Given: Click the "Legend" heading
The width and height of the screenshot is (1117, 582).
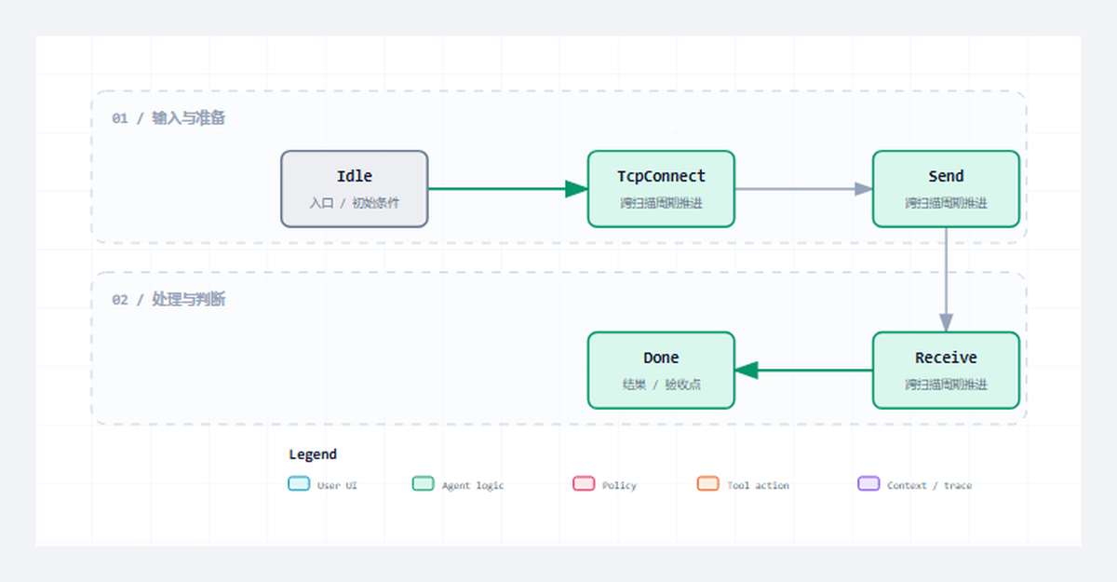Looking at the screenshot, I should pyautogui.click(x=313, y=454).
